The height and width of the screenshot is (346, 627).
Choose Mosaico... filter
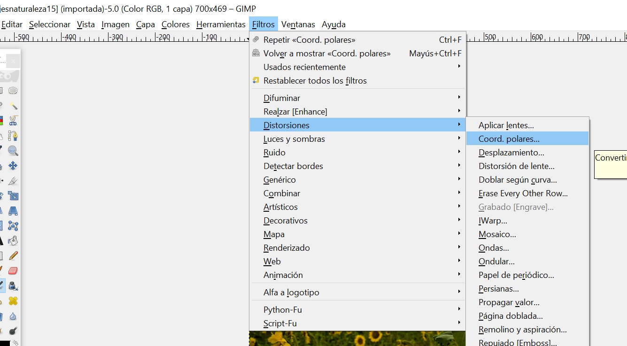[527, 234]
